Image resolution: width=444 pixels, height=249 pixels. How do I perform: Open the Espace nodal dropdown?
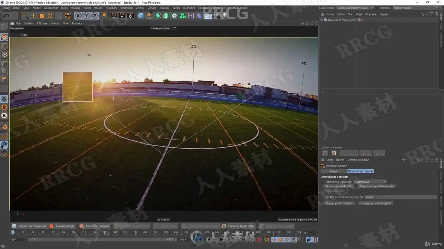(x=355, y=8)
